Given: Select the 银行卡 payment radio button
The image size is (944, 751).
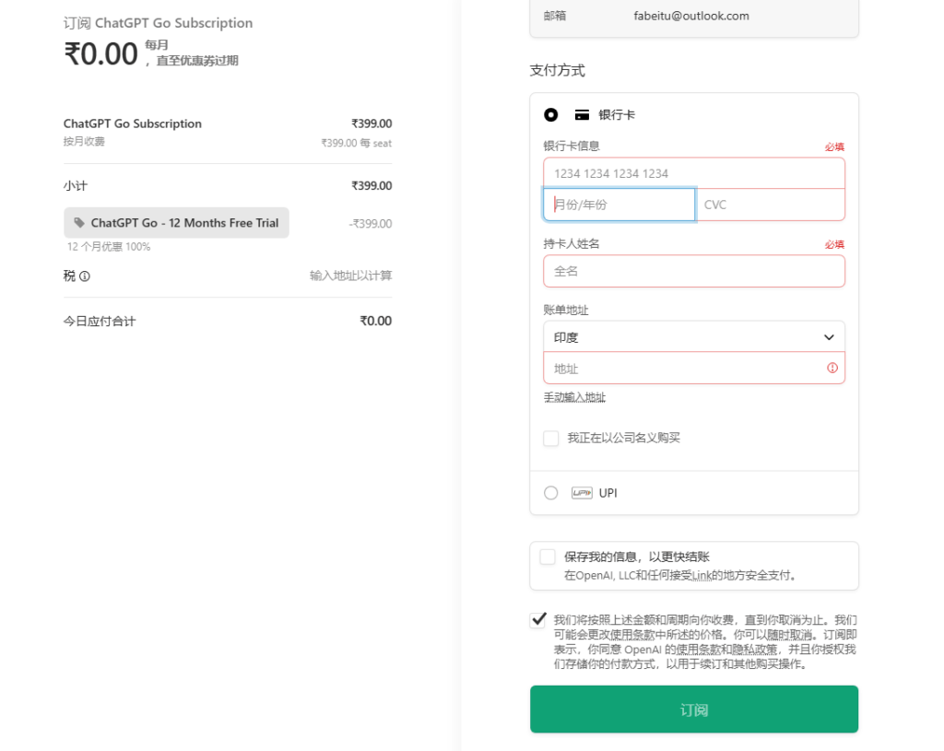Looking at the screenshot, I should [x=551, y=115].
